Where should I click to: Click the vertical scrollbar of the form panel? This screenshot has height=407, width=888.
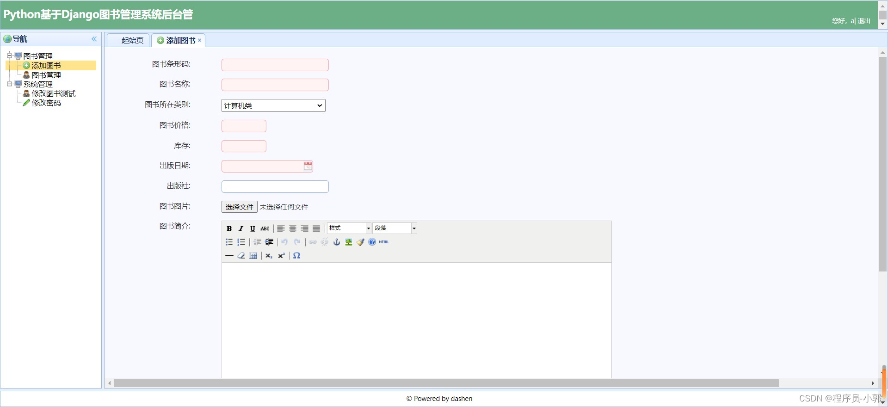[x=882, y=164]
